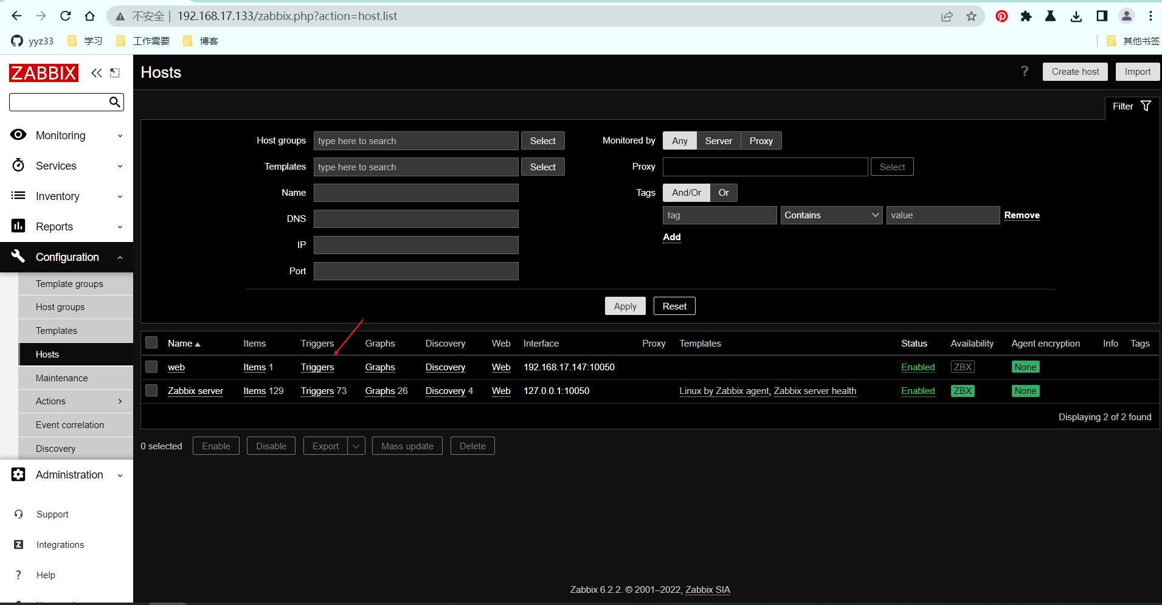Expand the Inventory menu chevron
Viewport: 1162px width, 605px height.
click(x=120, y=196)
